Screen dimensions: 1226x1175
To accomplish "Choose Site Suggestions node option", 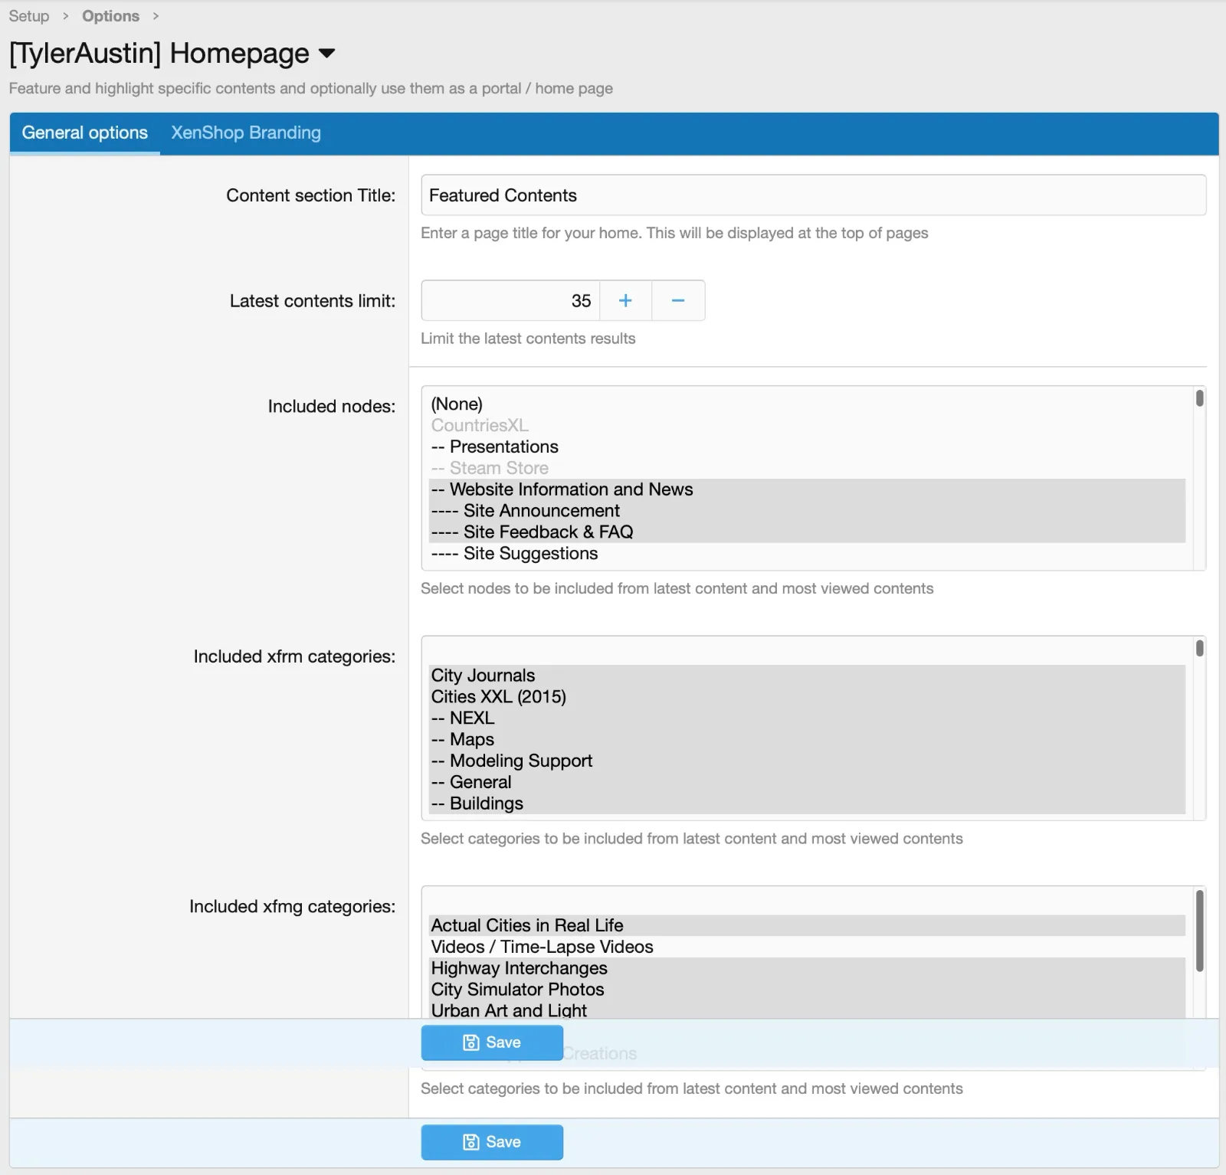I will click(530, 553).
